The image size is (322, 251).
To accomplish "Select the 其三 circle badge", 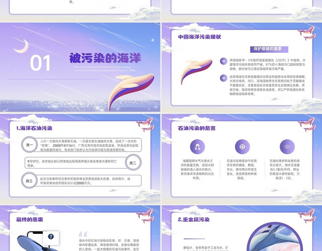I will pyautogui.click(x=29, y=181).
